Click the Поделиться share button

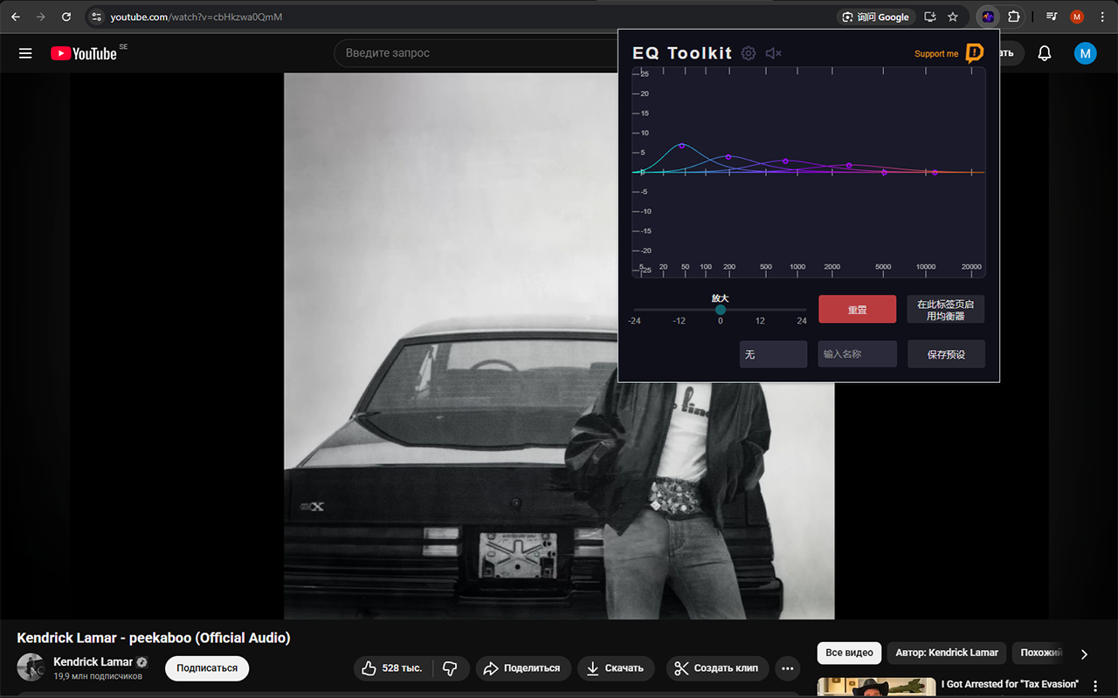click(524, 668)
